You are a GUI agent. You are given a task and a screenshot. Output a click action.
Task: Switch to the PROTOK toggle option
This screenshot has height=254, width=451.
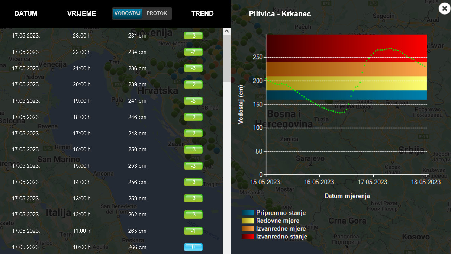point(157,13)
